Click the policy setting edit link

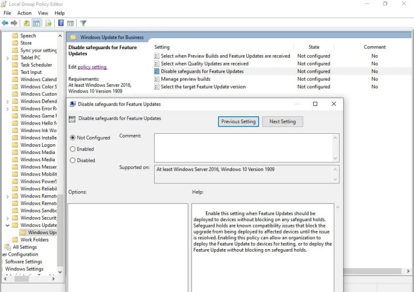coord(92,67)
